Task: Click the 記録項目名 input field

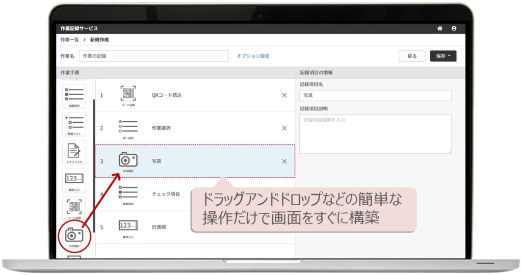Action: (x=375, y=95)
